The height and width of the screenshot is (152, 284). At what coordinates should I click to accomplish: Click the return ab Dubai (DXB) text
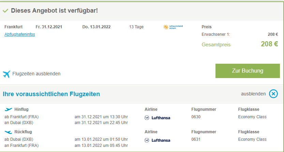[x=19, y=139]
